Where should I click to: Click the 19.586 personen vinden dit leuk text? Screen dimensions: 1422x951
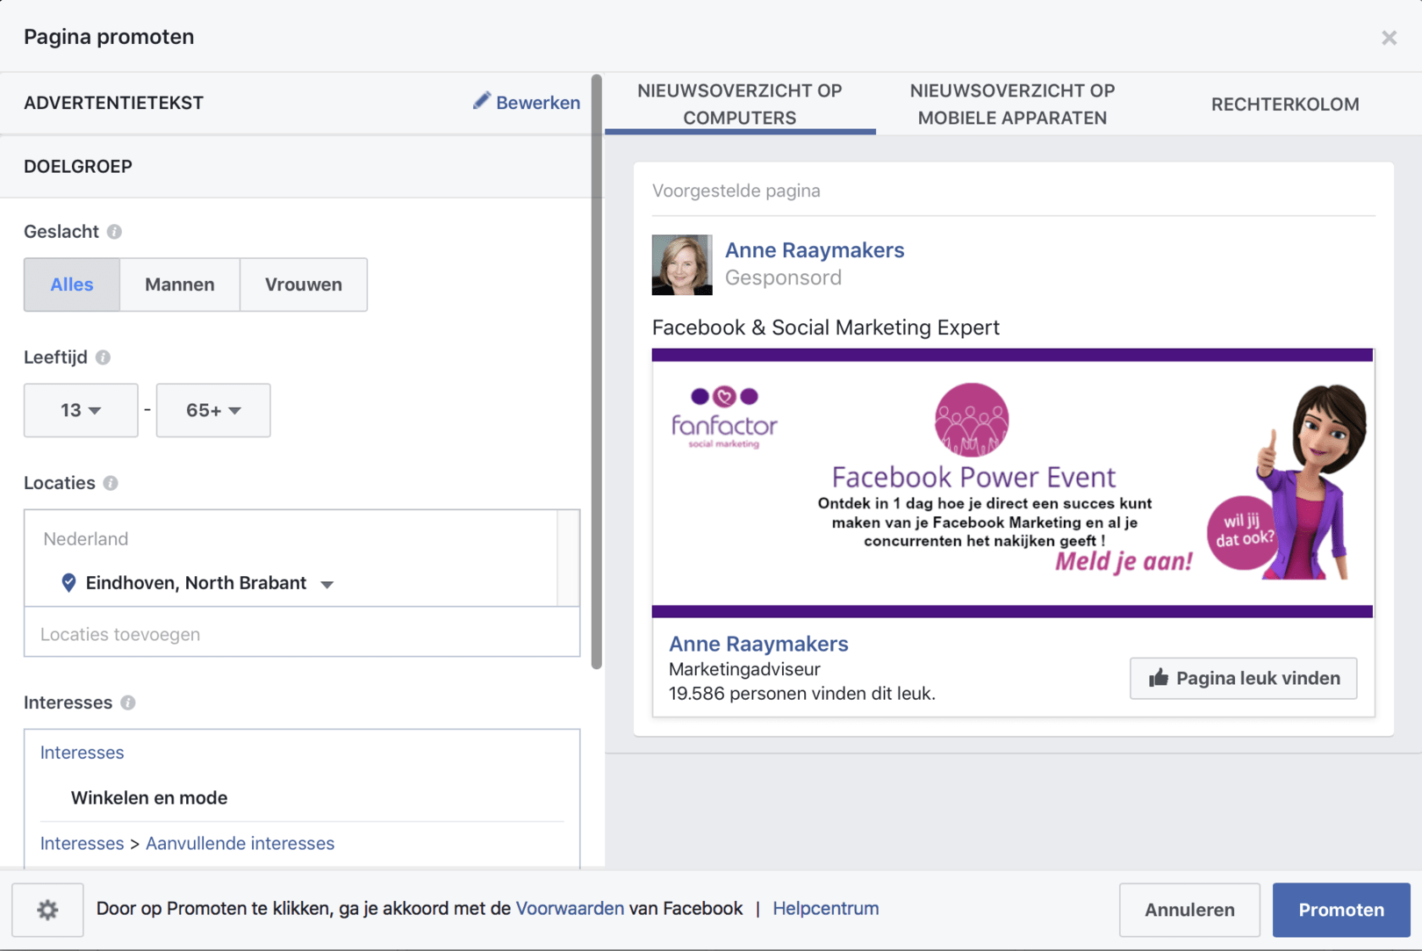point(801,694)
